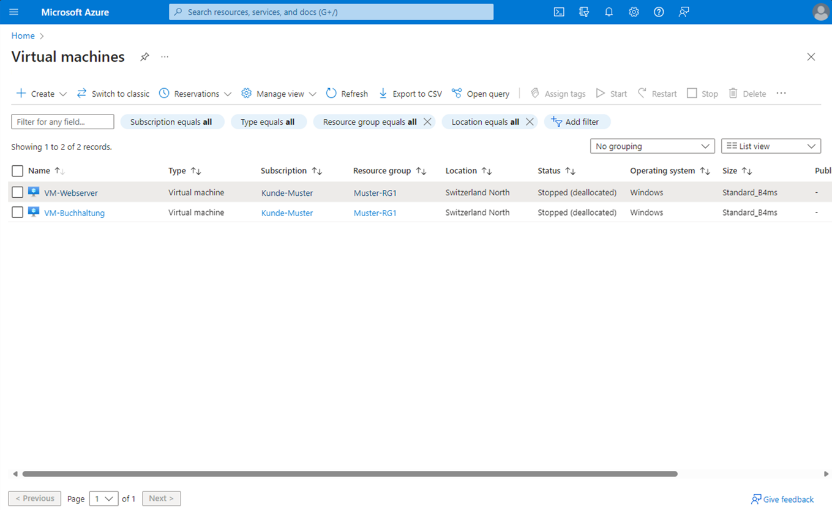832x510 pixels.
Task: Click the Assign tags command
Action: pos(558,94)
